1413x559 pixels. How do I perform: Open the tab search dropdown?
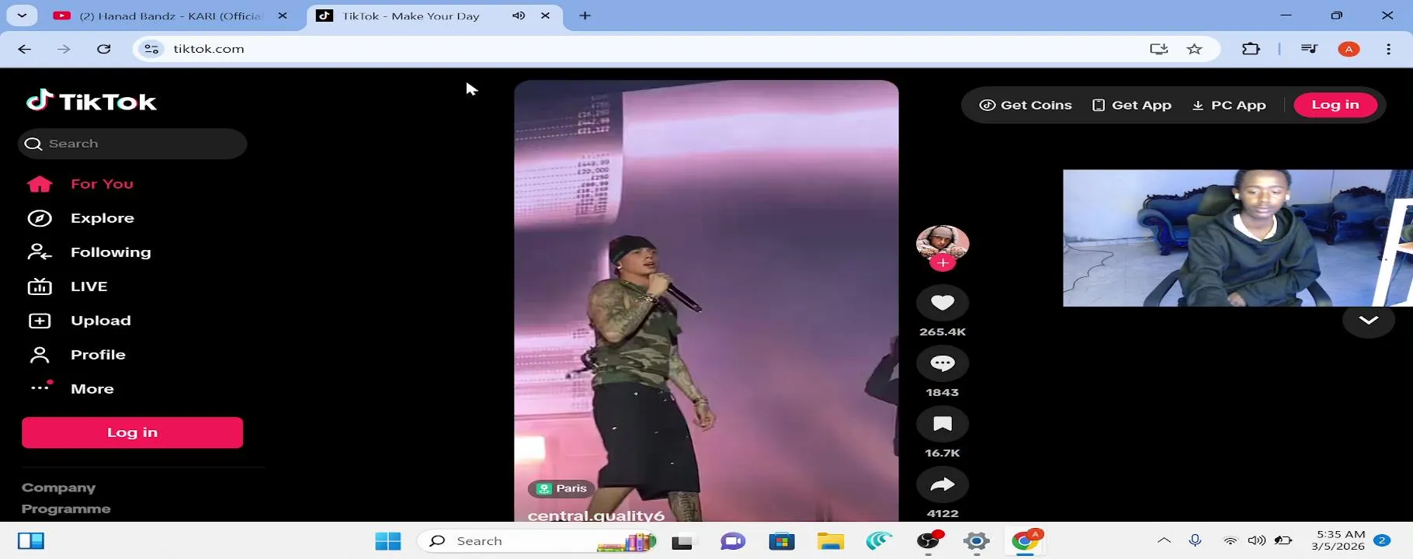pos(22,16)
